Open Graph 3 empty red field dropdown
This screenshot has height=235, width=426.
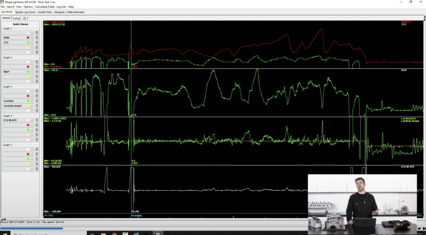pyautogui.click(x=32, y=96)
